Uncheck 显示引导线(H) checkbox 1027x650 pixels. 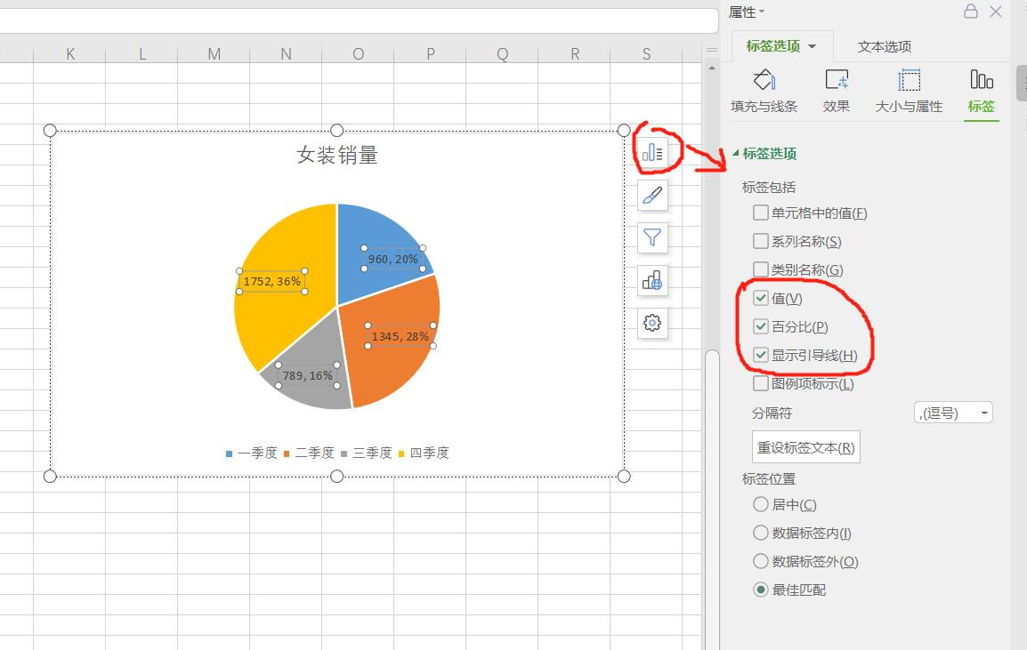click(760, 356)
